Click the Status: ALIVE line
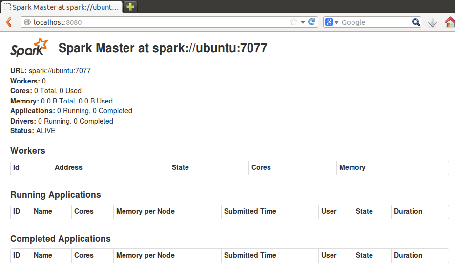 coord(33,131)
